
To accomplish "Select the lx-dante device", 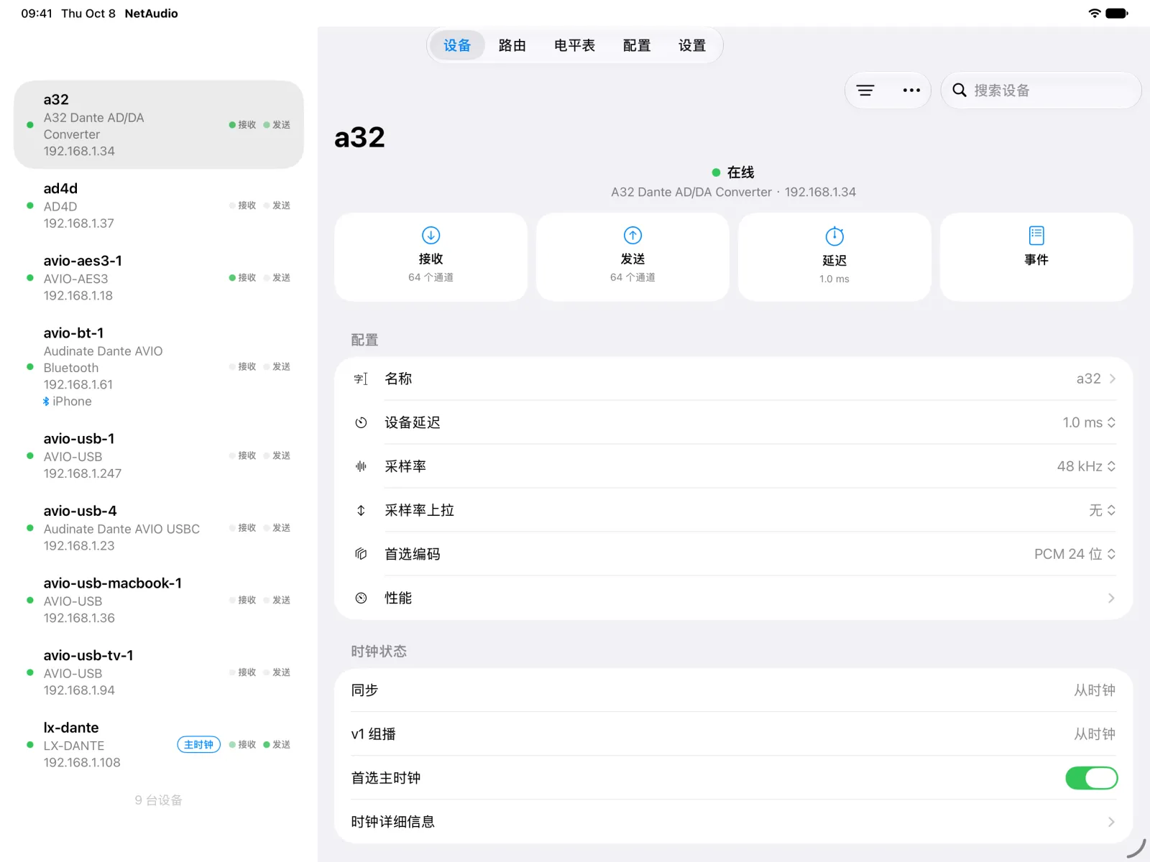I will (x=159, y=745).
